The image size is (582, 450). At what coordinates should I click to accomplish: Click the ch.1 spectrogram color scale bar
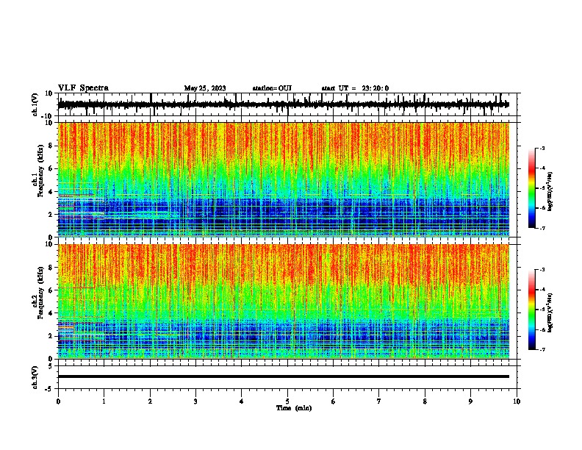tap(532, 188)
